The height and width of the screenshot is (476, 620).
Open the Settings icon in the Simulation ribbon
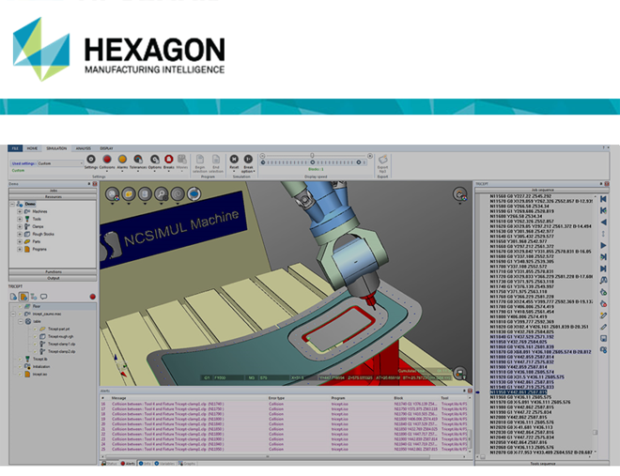coord(91,160)
